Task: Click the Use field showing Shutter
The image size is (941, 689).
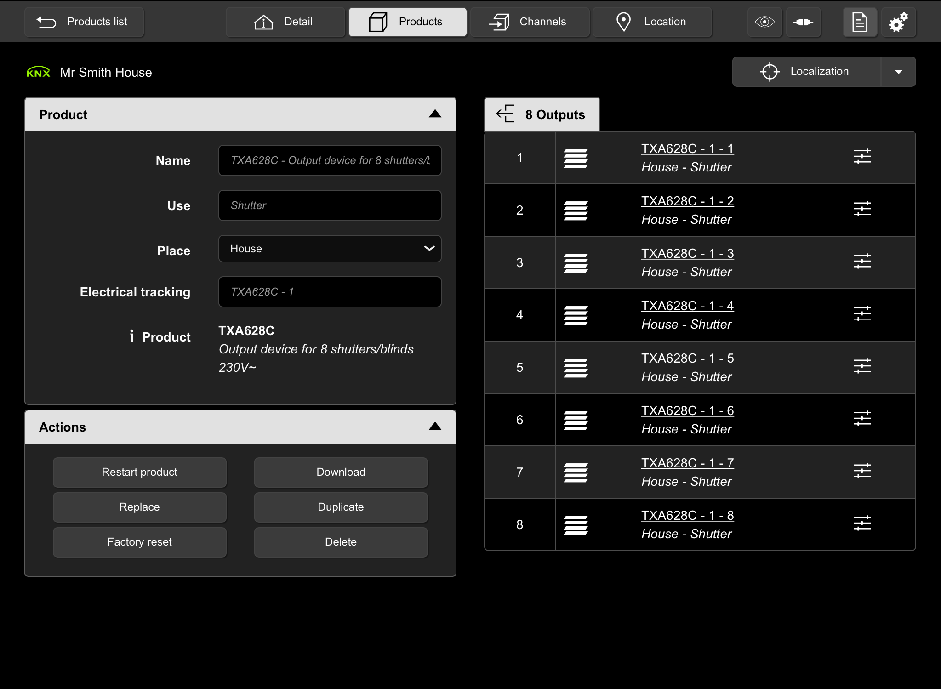Action: [330, 205]
